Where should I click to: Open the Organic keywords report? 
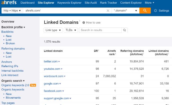[13, 90]
